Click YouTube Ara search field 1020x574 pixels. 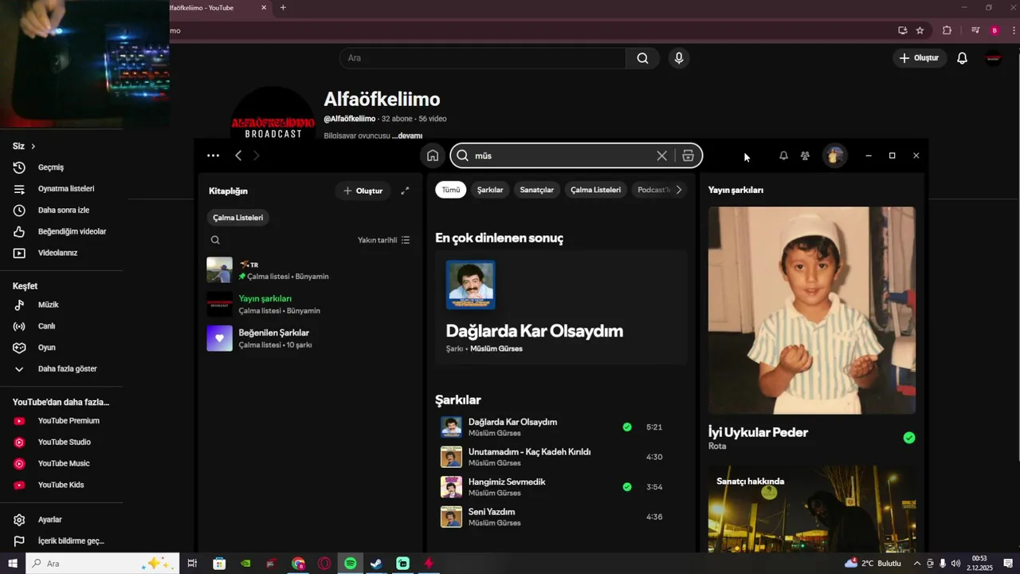pyautogui.click(x=483, y=58)
